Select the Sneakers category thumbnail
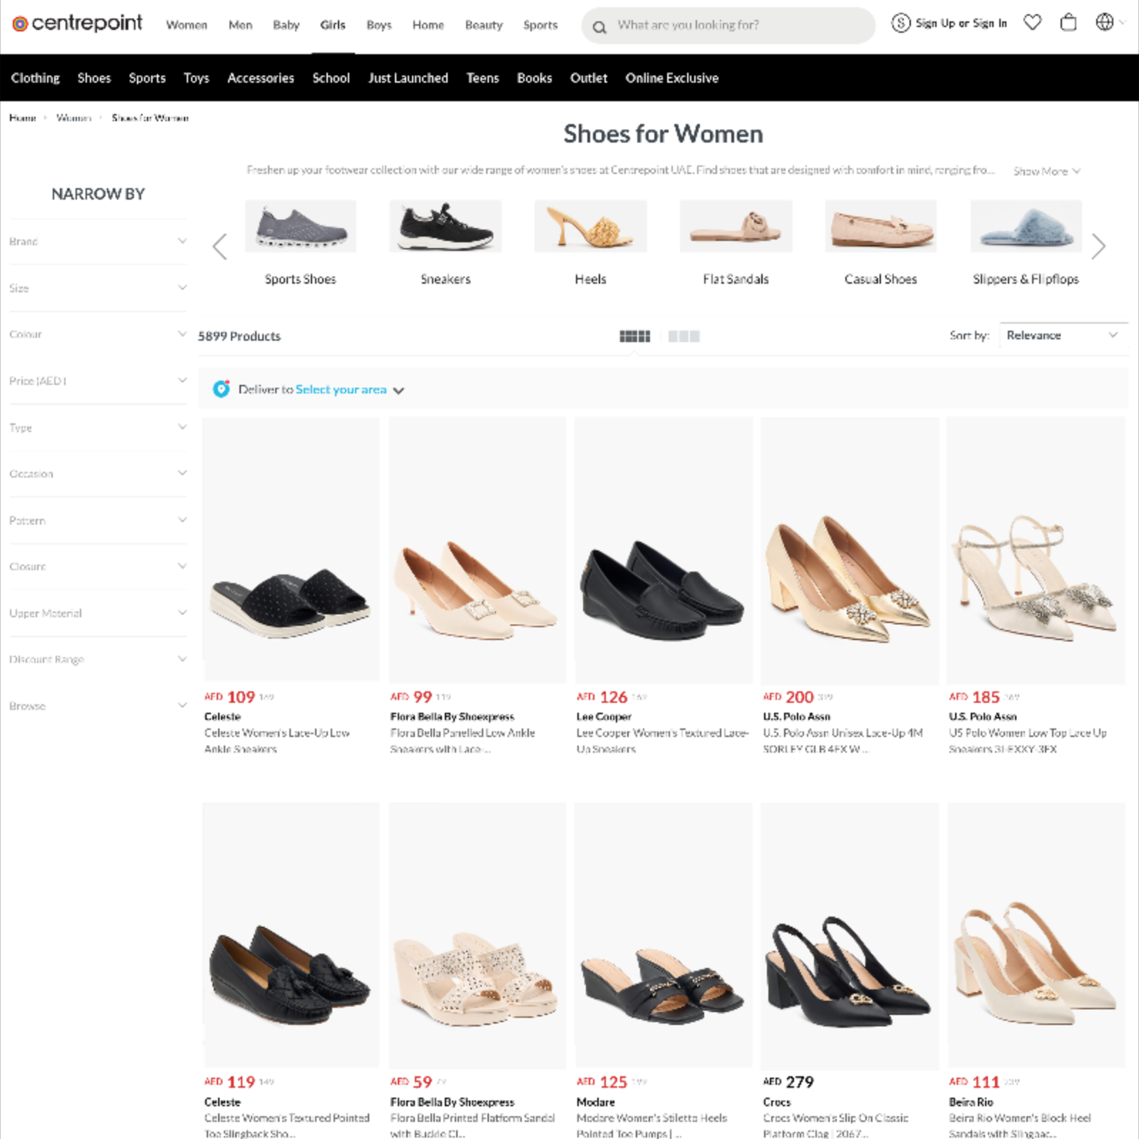The image size is (1139, 1139). click(x=445, y=226)
